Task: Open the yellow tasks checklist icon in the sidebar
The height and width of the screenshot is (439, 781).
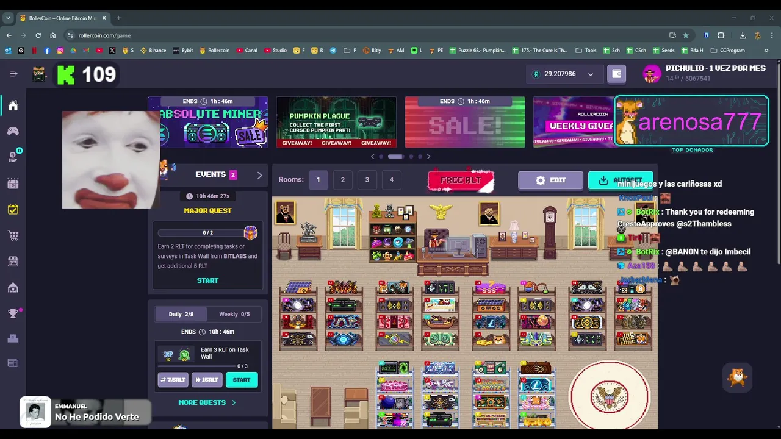Action: click(x=13, y=209)
